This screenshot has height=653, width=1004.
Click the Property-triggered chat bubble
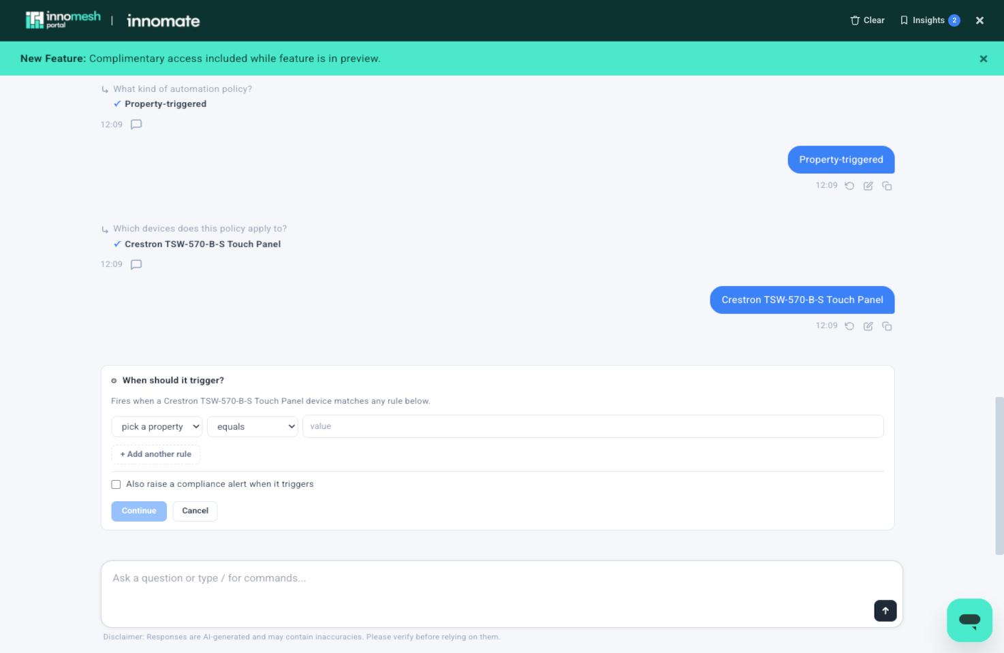point(841,159)
